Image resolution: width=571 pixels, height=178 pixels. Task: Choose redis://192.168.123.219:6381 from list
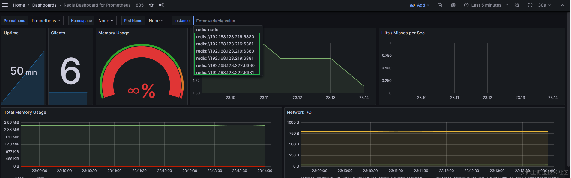(x=225, y=58)
